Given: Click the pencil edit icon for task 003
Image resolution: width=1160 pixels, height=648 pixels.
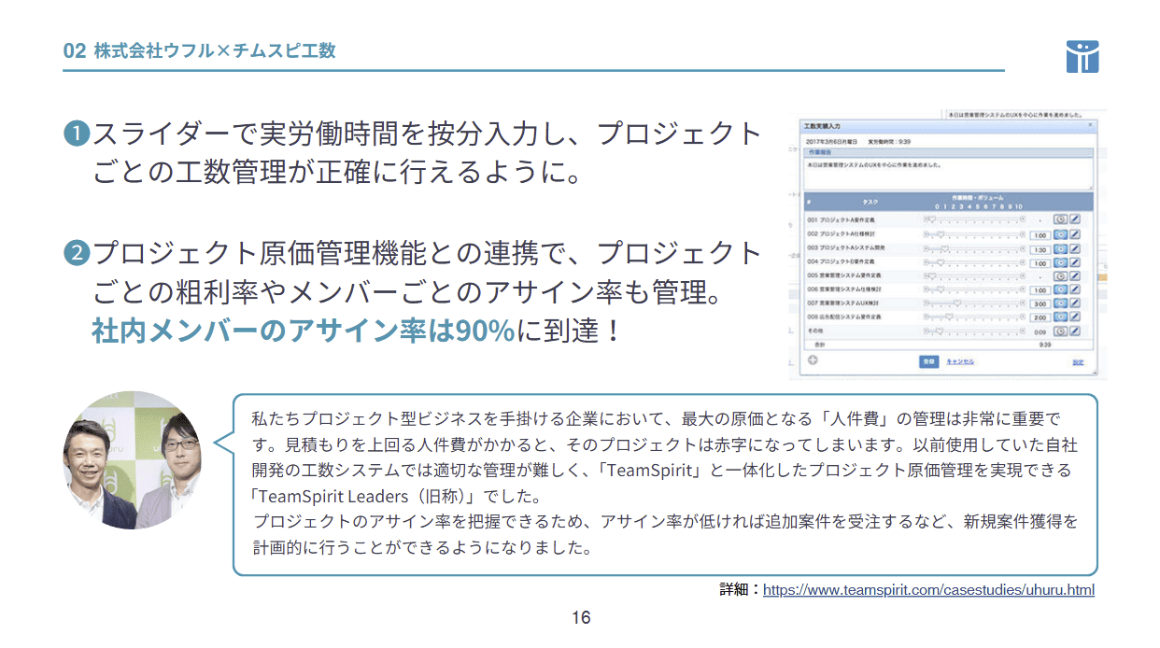Looking at the screenshot, I should click(1074, 248).
